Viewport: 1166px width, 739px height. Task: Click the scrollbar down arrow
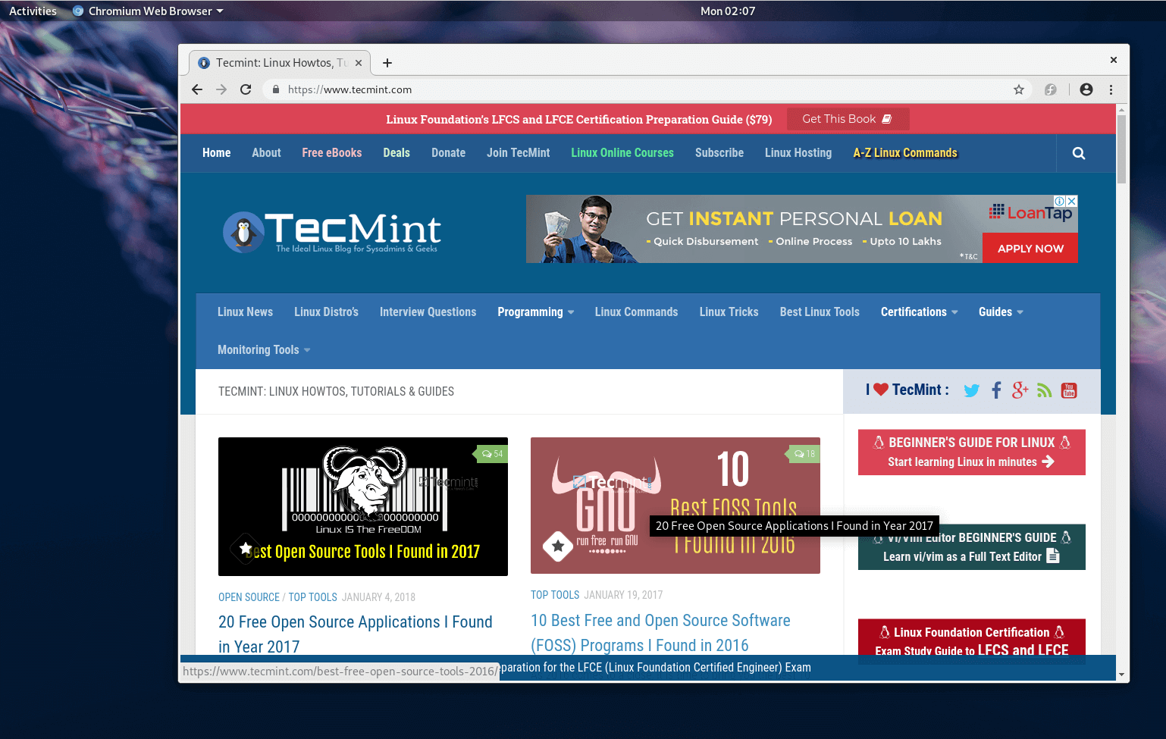point(1121,675)
